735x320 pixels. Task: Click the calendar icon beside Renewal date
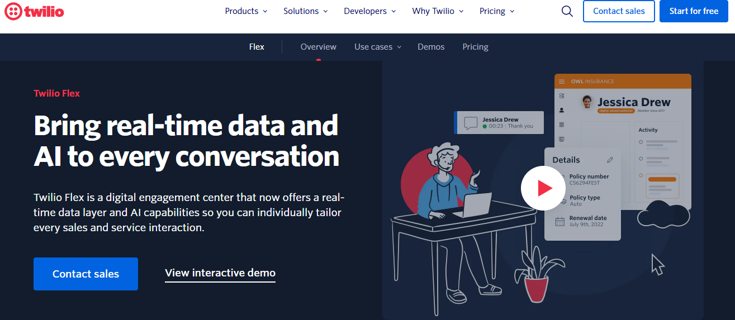(559, 221)
